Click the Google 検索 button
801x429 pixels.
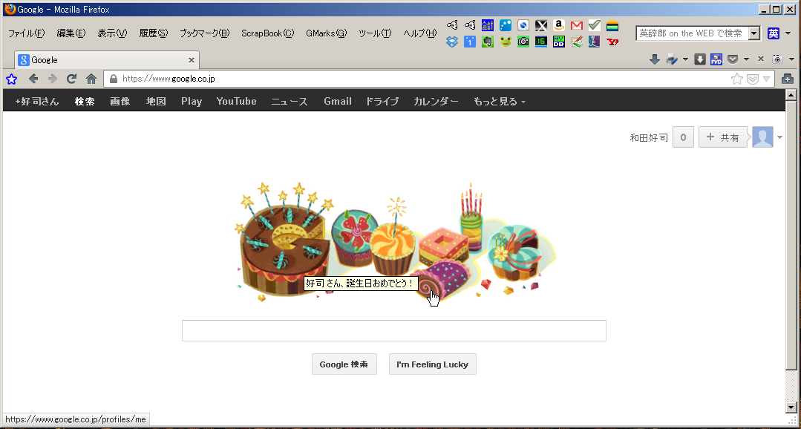(344, 364)
